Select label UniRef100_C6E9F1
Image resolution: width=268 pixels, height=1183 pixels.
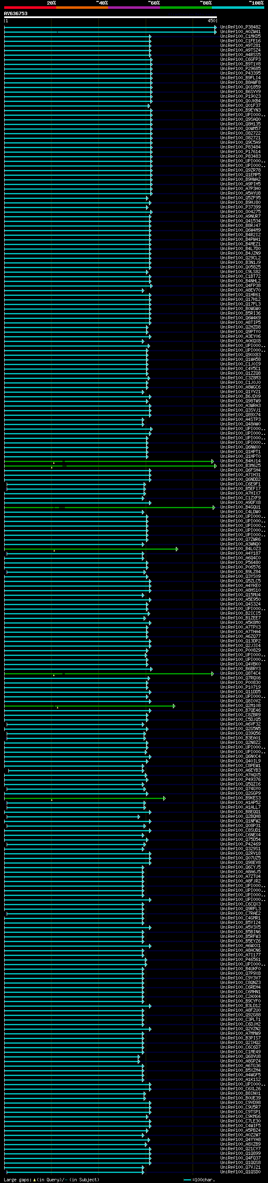pyautogui.click(x=240, y=484)
